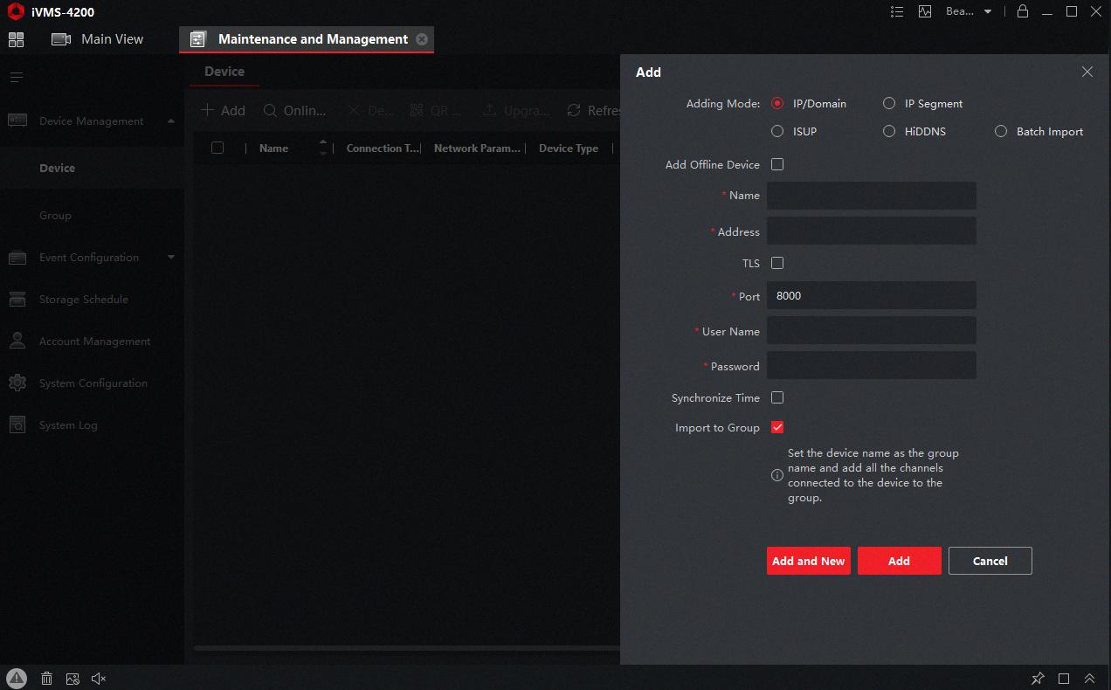Click the Main View camera icon
1111x690 pixels.
tap(61, 39)
